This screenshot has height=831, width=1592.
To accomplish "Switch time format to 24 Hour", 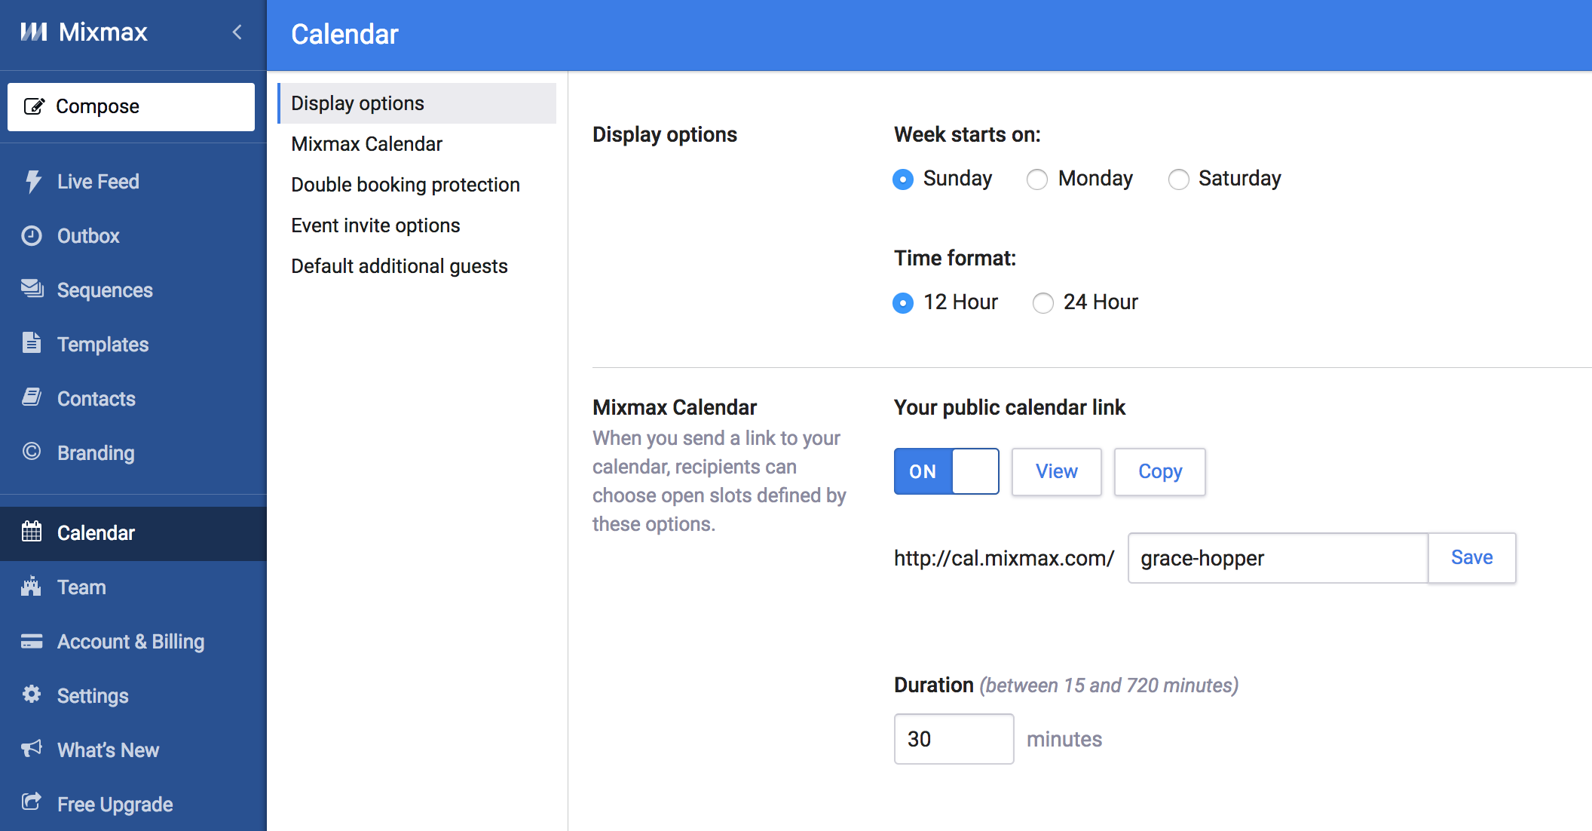I will click(x=1043, y=303).
